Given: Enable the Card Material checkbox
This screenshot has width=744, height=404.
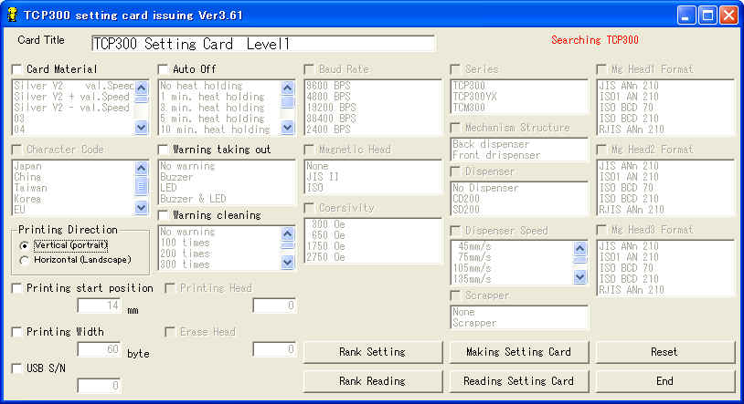Looking at the screenshot, I should [x=17, y=69].
